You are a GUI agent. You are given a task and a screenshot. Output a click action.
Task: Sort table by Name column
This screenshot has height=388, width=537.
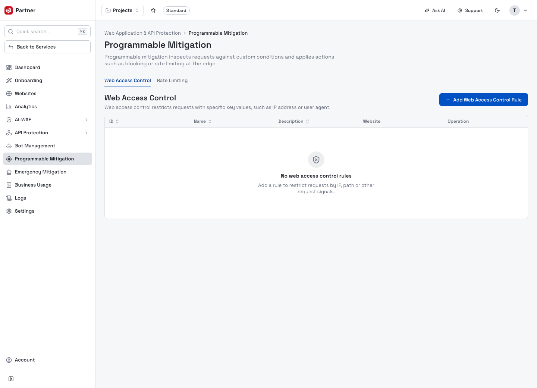coord(202,122)
